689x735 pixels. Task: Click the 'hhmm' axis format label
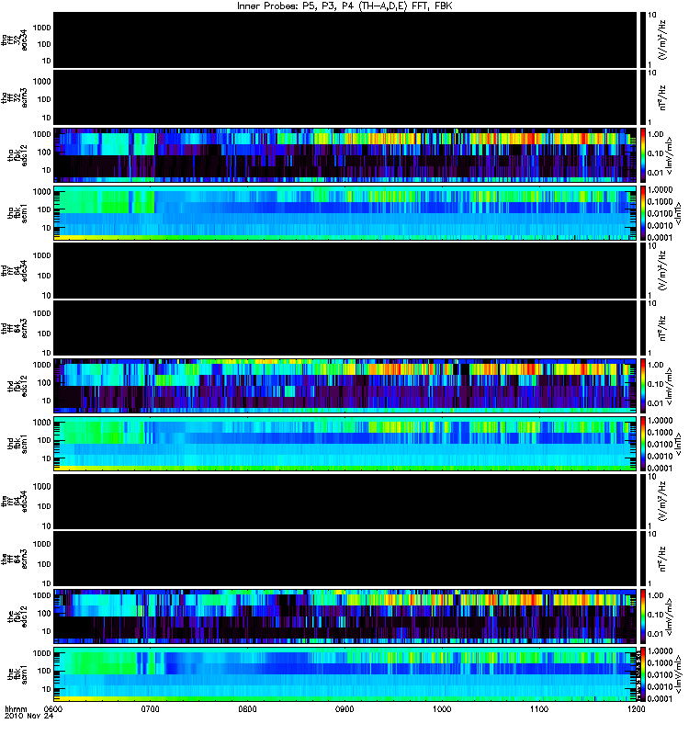(16, 709)
